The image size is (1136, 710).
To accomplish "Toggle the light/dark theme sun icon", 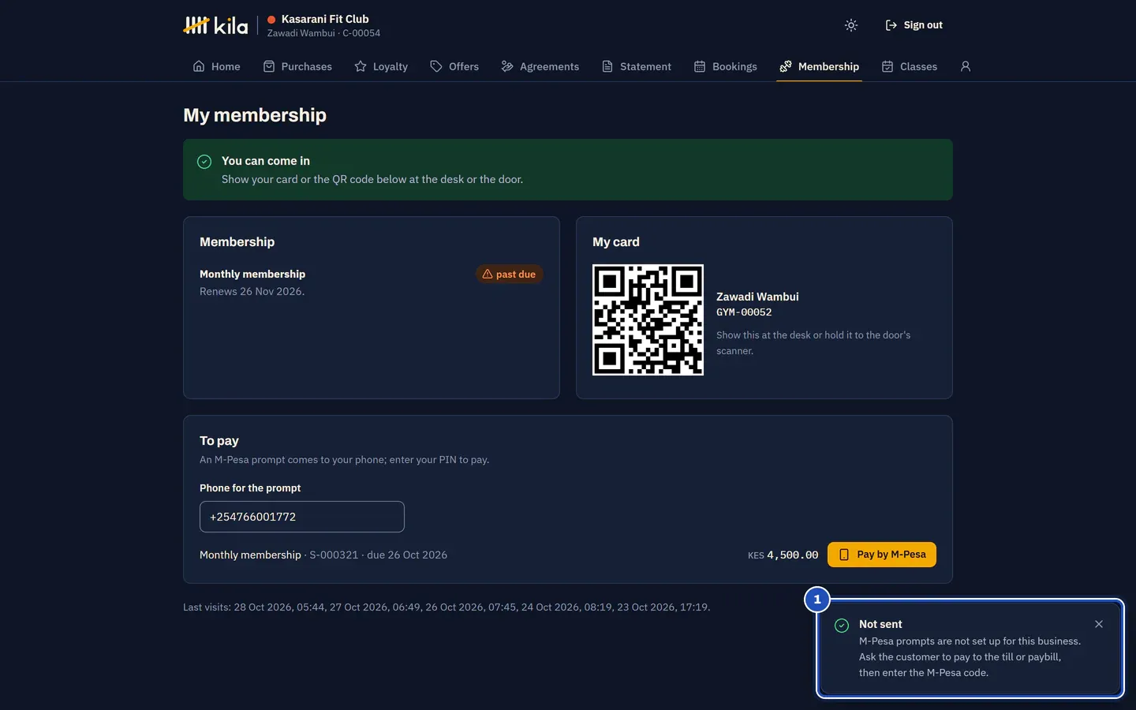I will coord(850,25).
